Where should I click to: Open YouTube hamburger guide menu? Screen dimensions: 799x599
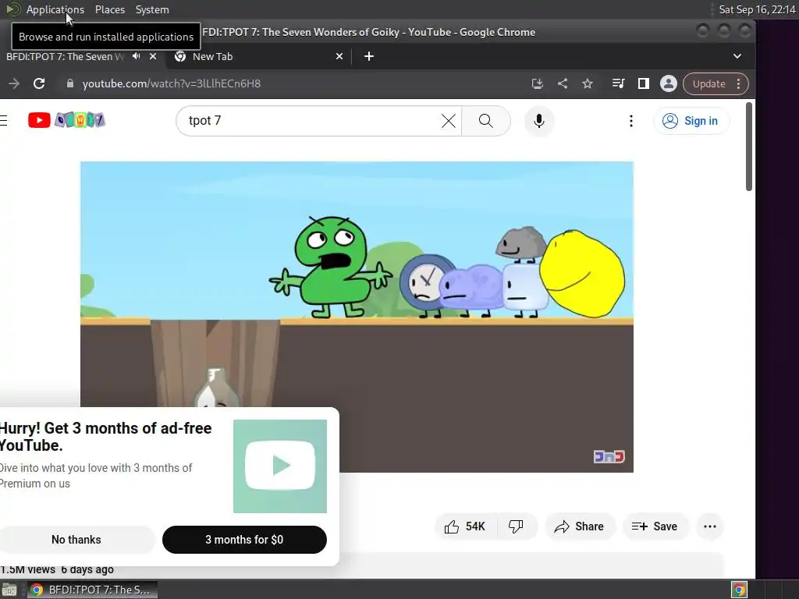(x=4, y=121)
